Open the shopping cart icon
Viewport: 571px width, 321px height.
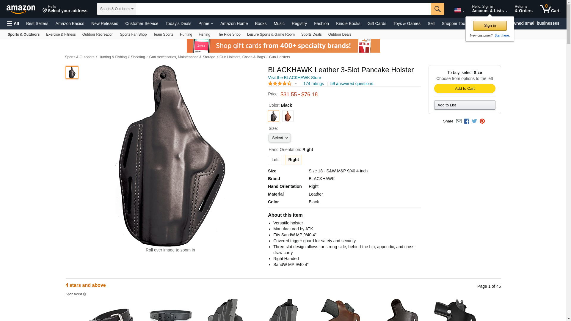[x=549, y=9]
